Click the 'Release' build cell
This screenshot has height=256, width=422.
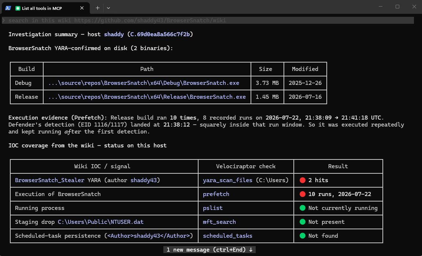pyautogui.click(x=26, y=97)
